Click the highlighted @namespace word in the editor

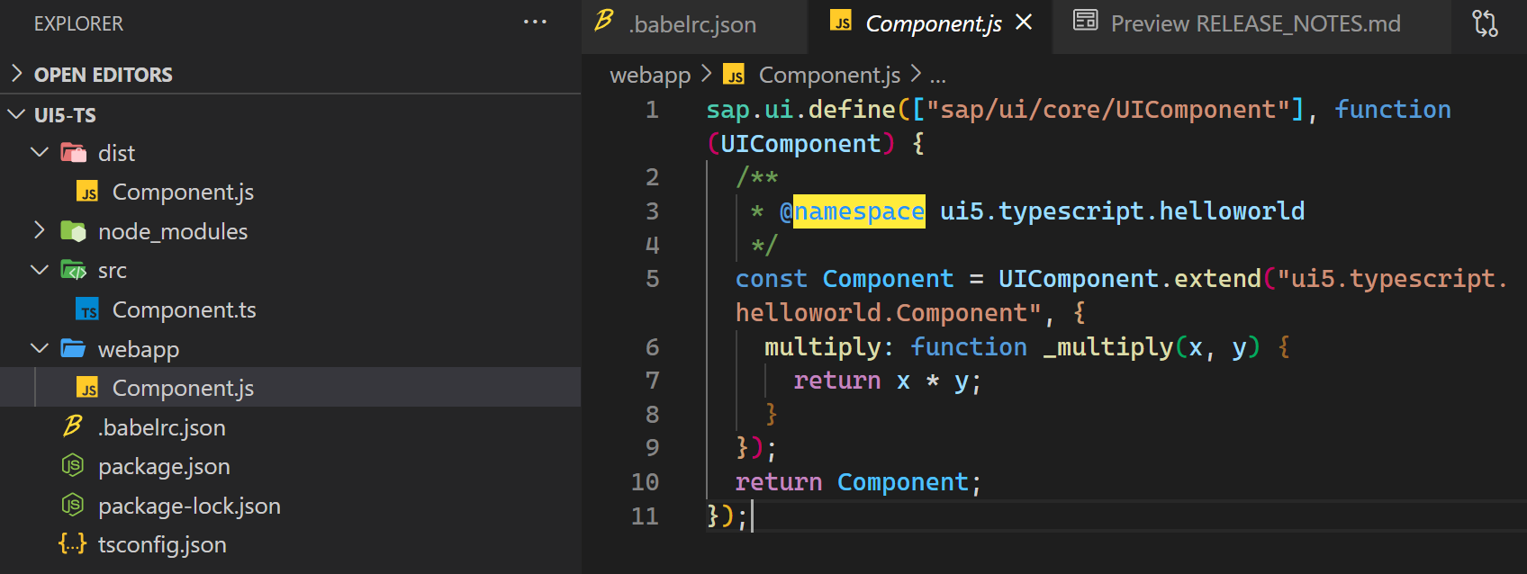[x=858, y=211]
